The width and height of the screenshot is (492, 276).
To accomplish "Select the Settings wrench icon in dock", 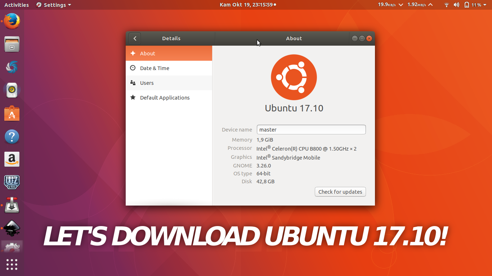I will coord(12,247).
